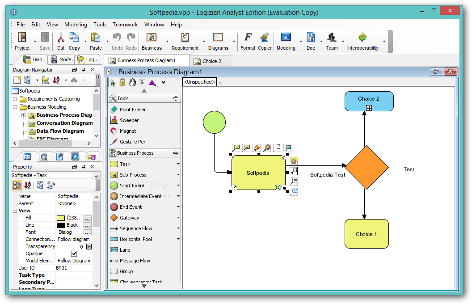Toggle the Opaque checkbox
472x304 pixels.
74,254
